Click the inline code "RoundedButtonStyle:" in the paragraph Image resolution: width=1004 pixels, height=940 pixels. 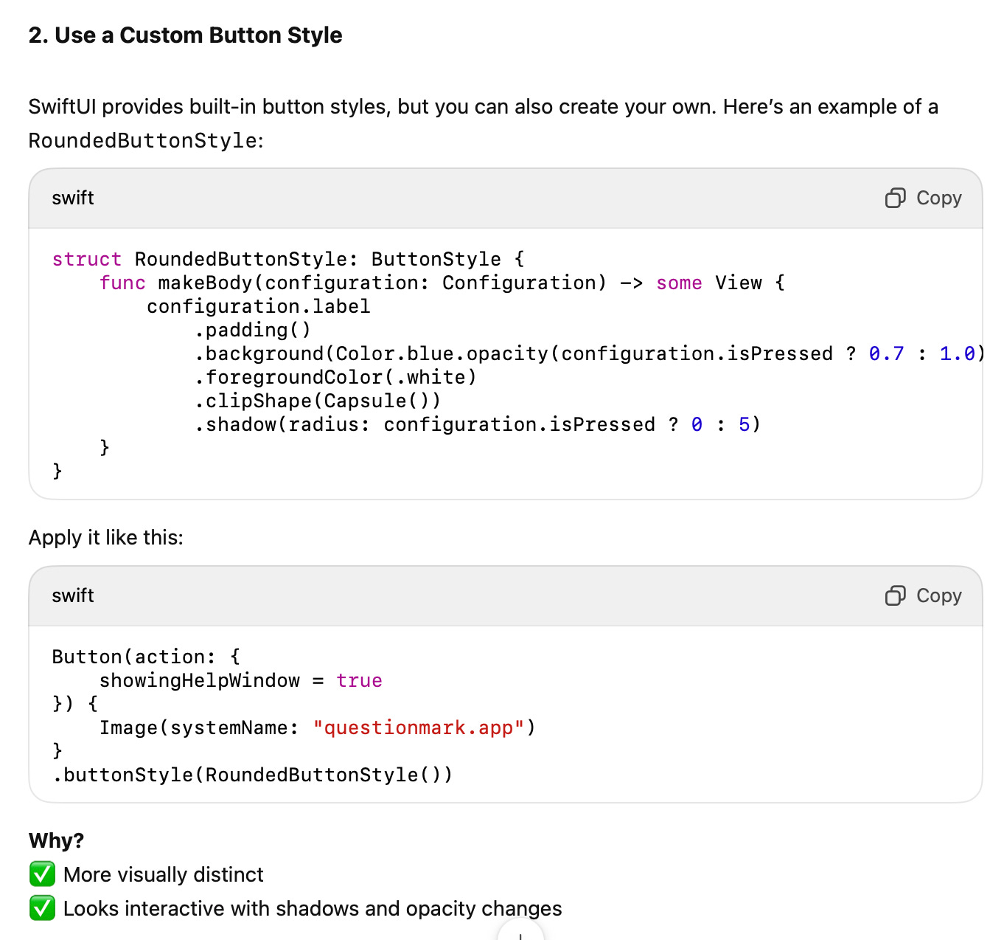click(x=146, y=140)
